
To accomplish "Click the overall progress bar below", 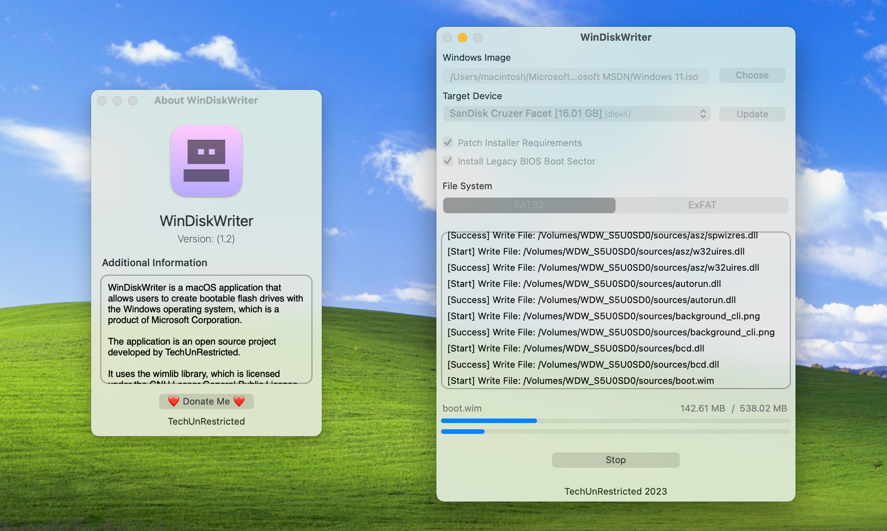I will [x=616, y=431].
